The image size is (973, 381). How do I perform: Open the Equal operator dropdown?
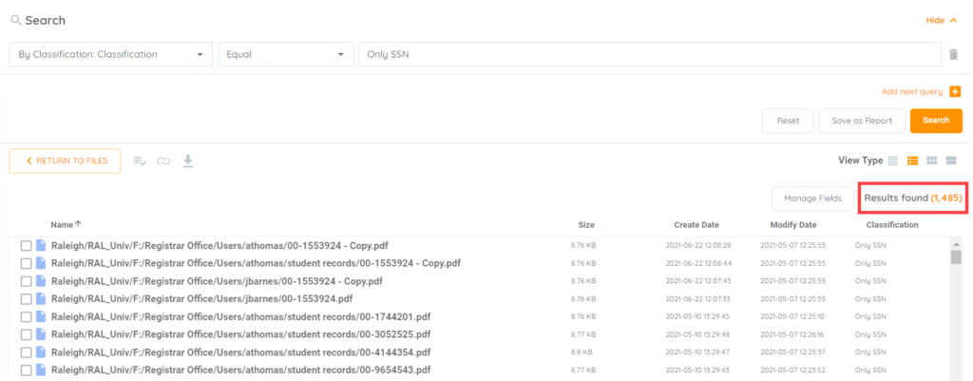point(285,55)
